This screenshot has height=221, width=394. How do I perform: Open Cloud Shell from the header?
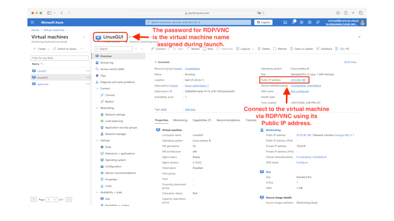(x=285, y=22)
